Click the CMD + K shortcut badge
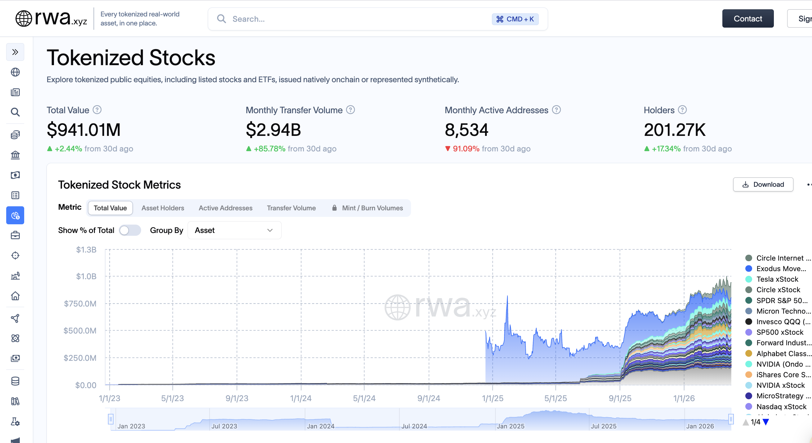This screenshot has width=812, height=443. [x=515, y=19]
